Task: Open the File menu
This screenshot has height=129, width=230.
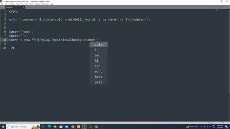Action: click(x=2, y=4)
